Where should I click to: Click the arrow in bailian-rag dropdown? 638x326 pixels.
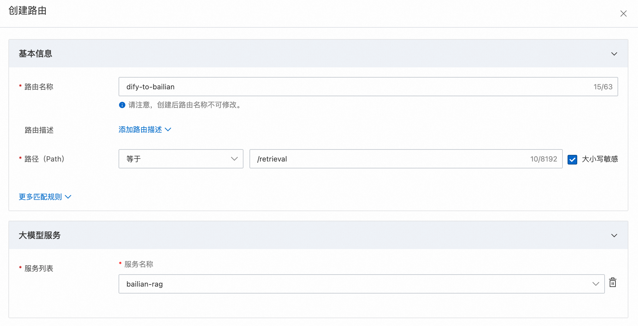pyautogui.click(x=596, y=284)
